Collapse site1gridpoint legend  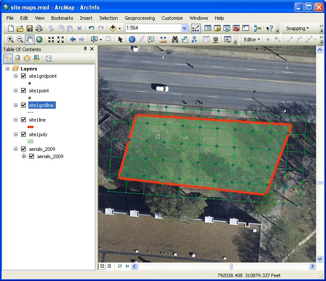coord(15,76)
